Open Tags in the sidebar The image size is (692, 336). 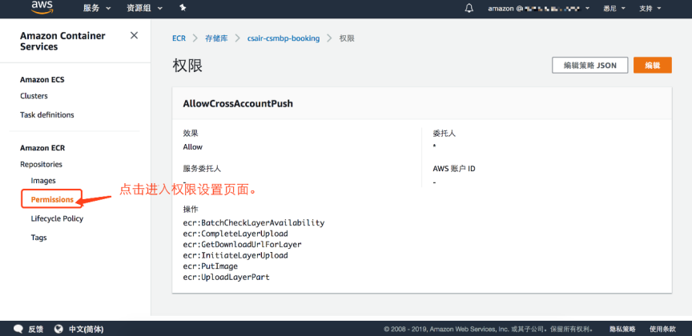(38, 238)
